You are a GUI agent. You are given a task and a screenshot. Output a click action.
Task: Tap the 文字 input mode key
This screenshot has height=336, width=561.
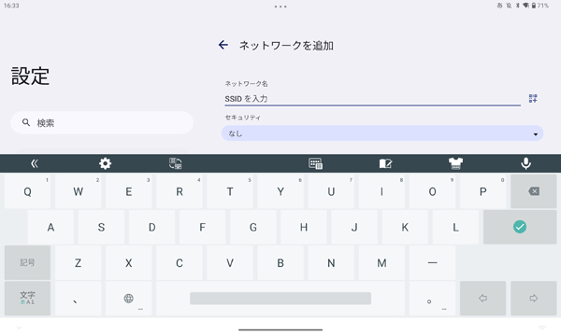tap(27, 298)
